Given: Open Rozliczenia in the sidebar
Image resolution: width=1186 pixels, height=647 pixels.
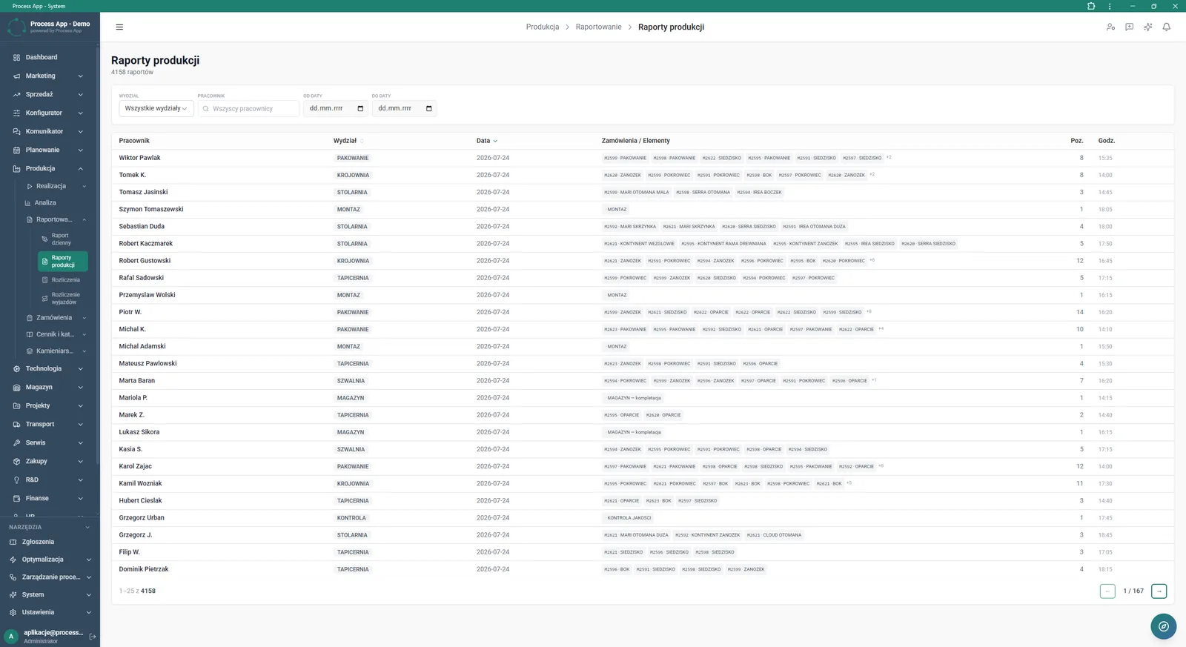Looking at the screenshot, I should tap(62, 279).
